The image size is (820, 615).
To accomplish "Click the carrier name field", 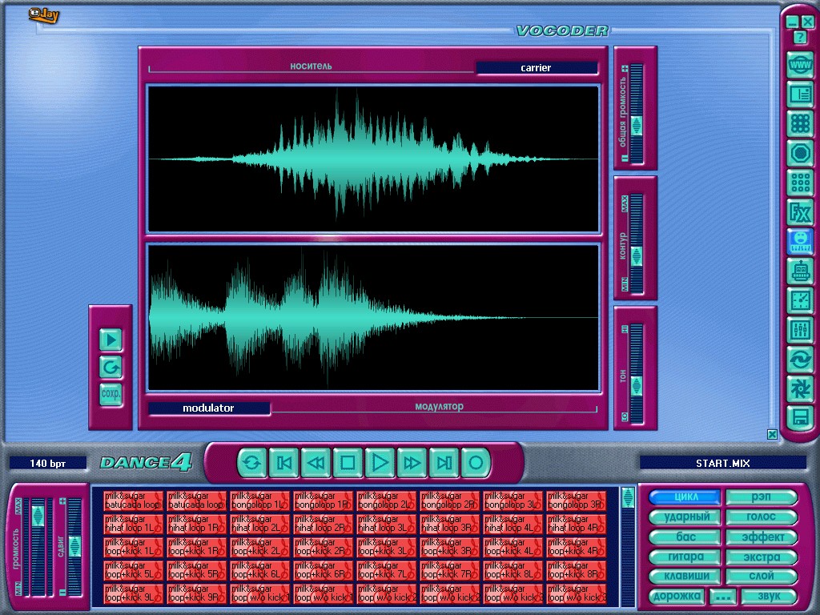I will tap(537, 68).
